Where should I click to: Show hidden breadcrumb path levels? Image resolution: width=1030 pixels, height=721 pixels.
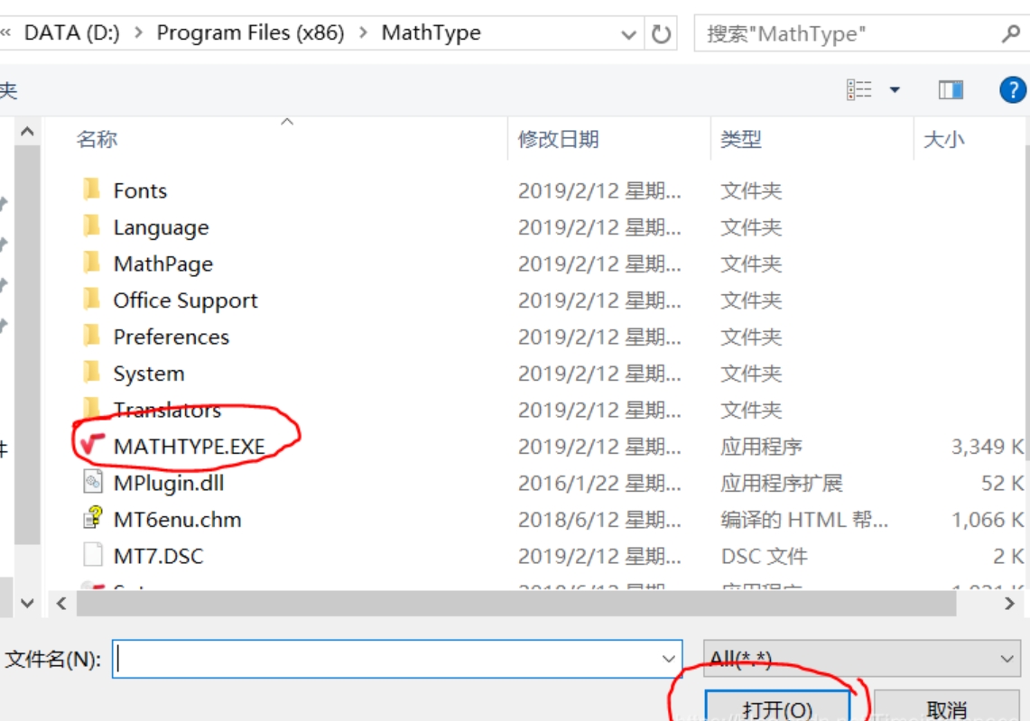coord(6,32)
